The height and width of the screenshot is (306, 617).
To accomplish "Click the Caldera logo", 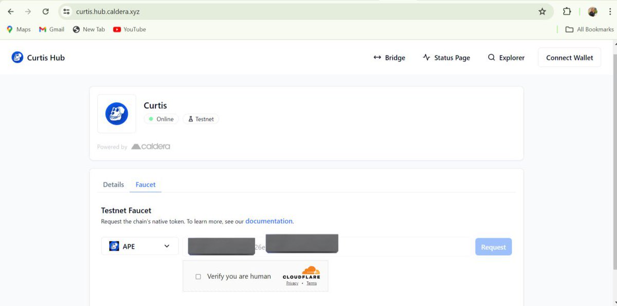I will 151,147.
